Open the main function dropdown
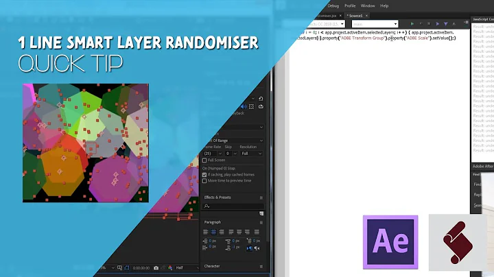Screen dimensions: 494x277 pyautogui.click(x=375, y=24)
